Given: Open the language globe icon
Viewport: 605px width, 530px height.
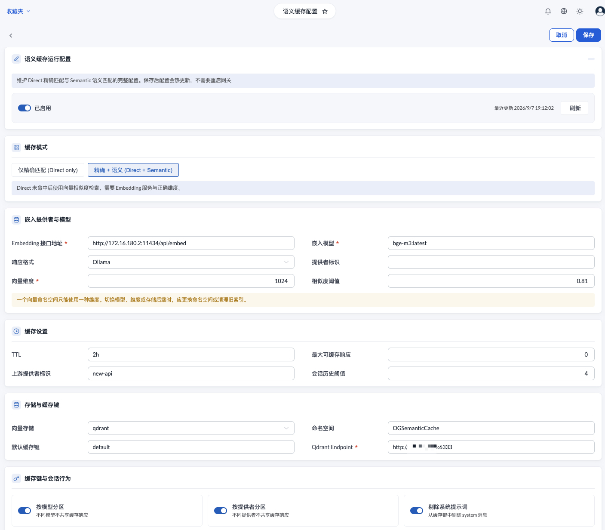Looking at the screenshot, I should [x=564, y=11].
